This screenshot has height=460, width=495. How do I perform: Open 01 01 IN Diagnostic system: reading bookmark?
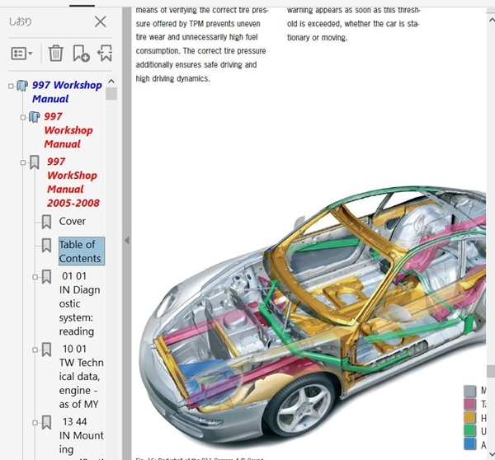(79, 303)
